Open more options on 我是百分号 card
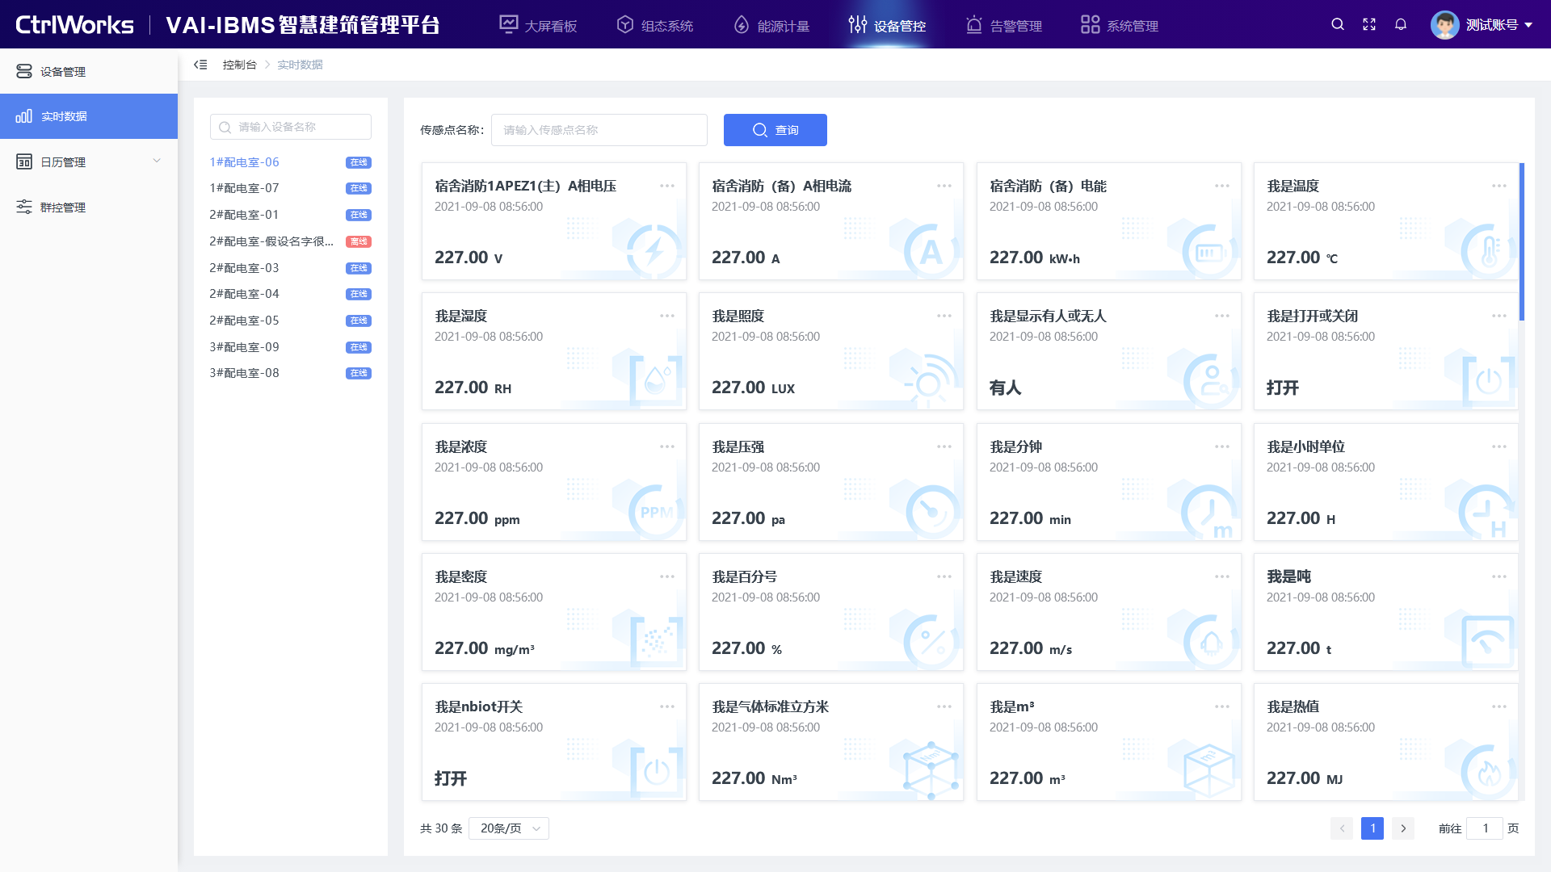The height and width of the screenshot is (872, 1551). pyautogui.click(x=944, y=576)
